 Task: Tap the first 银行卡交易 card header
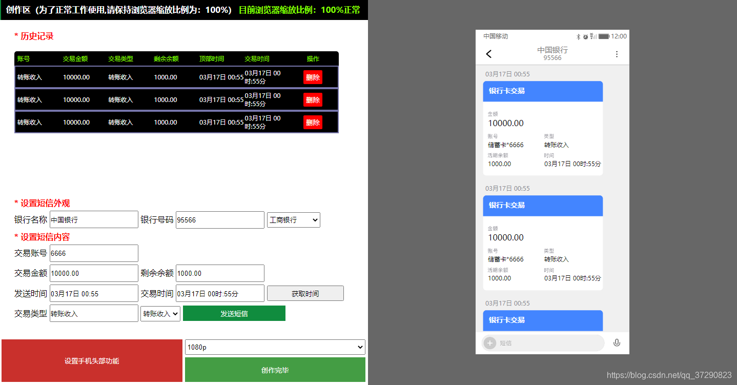(x=543, y=91)
